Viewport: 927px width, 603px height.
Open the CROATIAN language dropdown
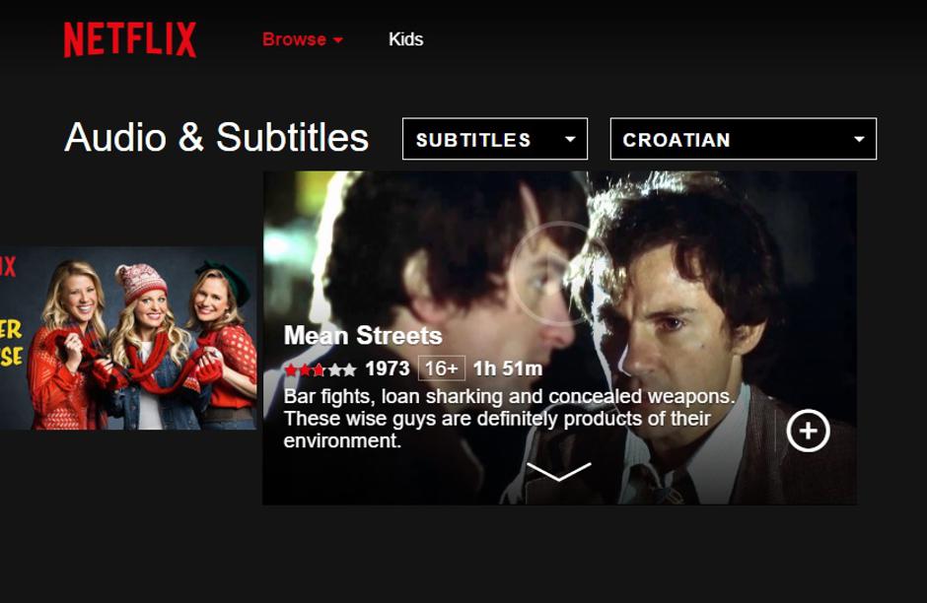pyautogui.click(x=744, y=139)
